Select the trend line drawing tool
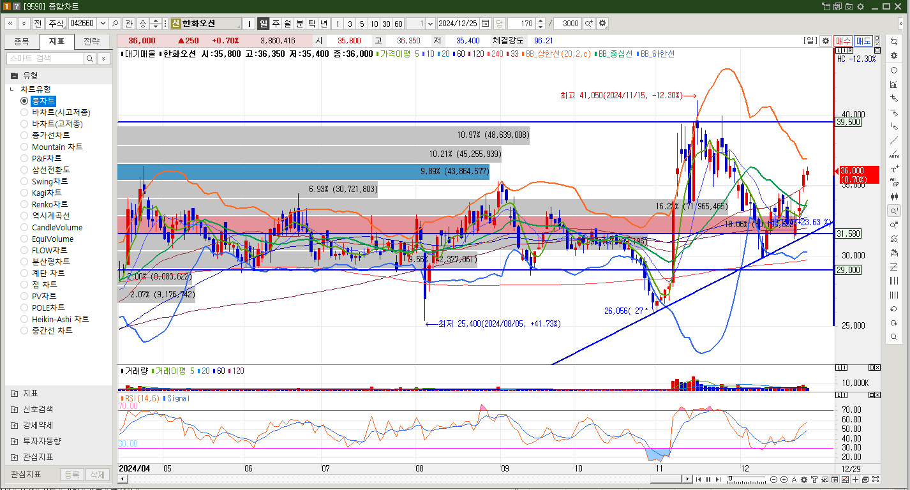910x490 pixels. pyautogui.click(x=893, y=140)
